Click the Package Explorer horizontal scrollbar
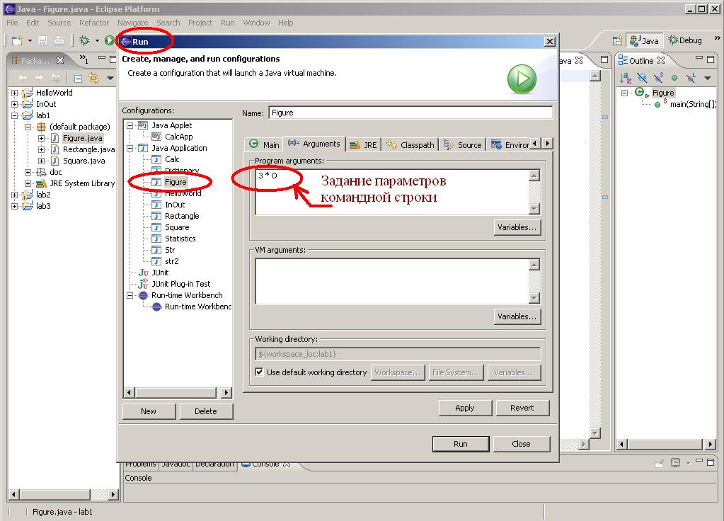 click(63, 494)
